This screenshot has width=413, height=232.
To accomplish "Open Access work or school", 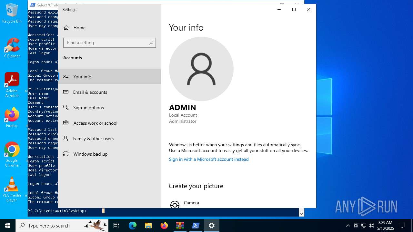I will [110, 123].
